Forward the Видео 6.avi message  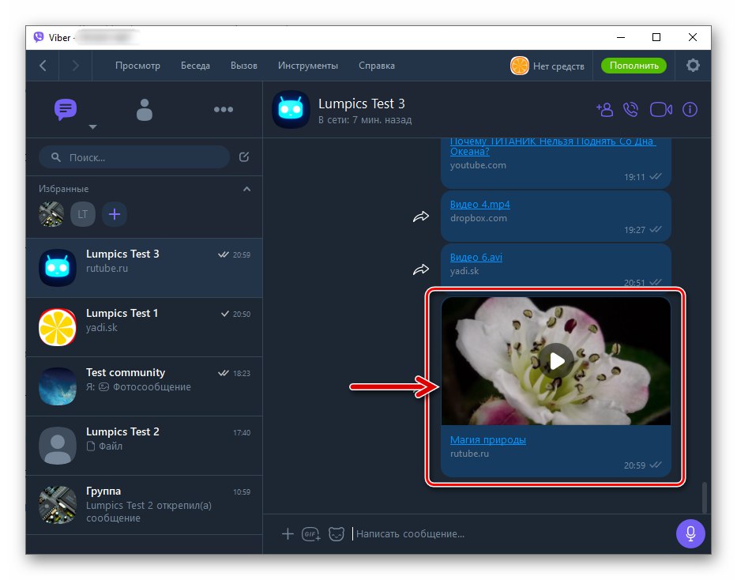click(x=421, y=269)
